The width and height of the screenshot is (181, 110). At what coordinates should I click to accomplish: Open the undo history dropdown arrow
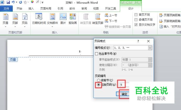[16, 2]
